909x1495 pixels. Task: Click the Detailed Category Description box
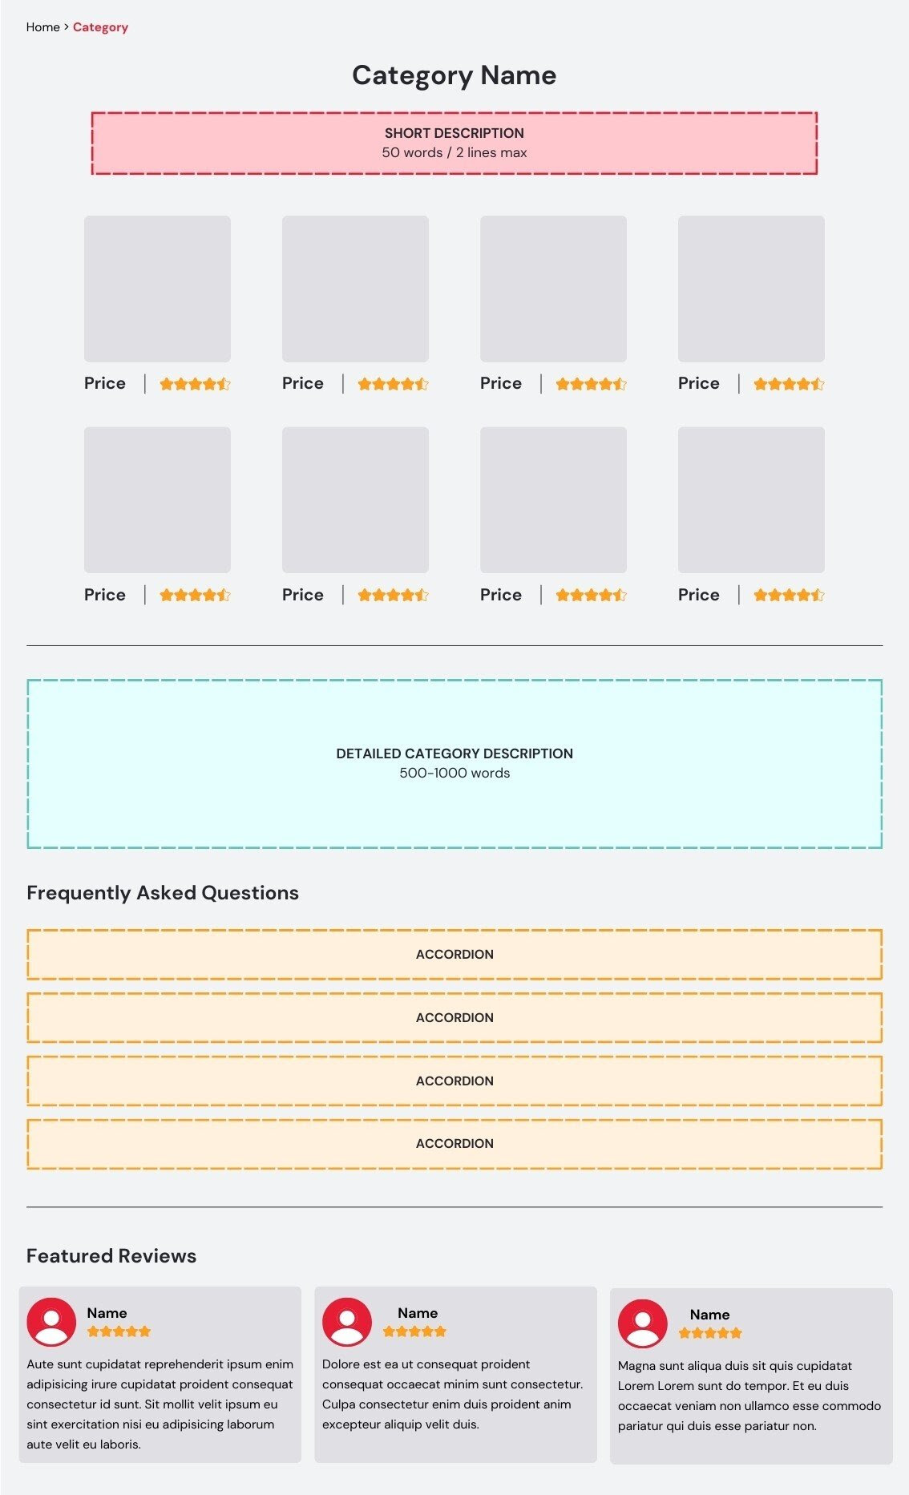click(454, 764)
